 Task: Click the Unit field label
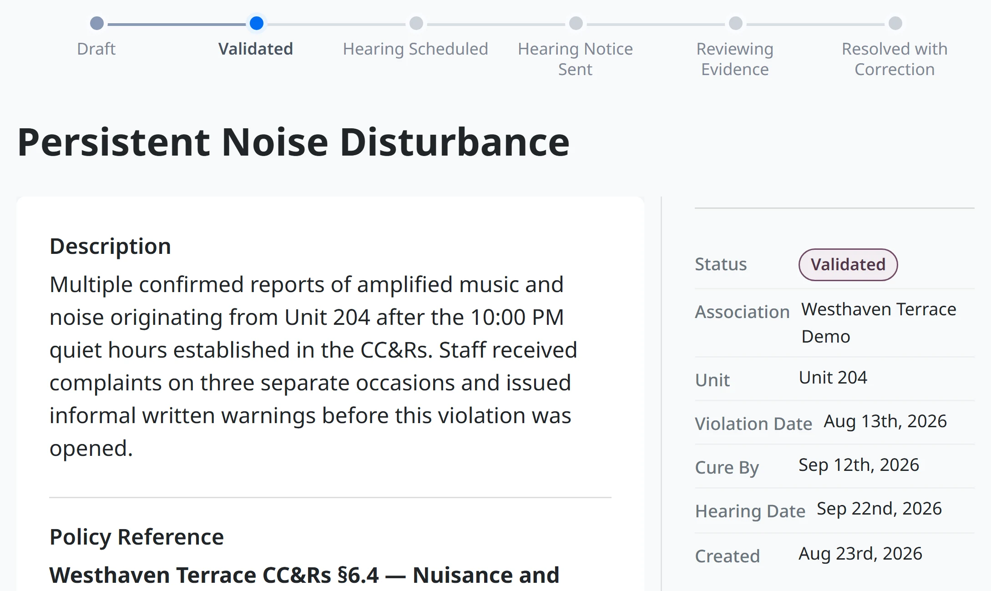712,380
